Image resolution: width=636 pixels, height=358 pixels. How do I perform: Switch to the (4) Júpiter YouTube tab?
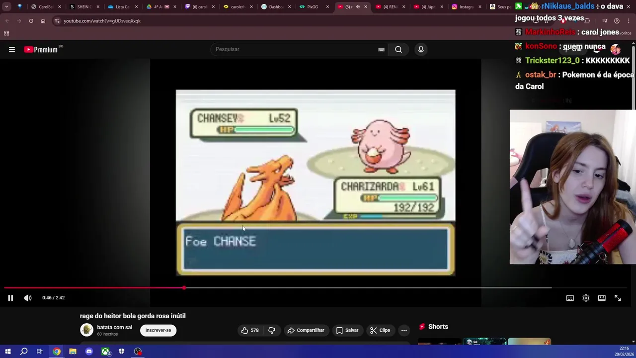428,7
